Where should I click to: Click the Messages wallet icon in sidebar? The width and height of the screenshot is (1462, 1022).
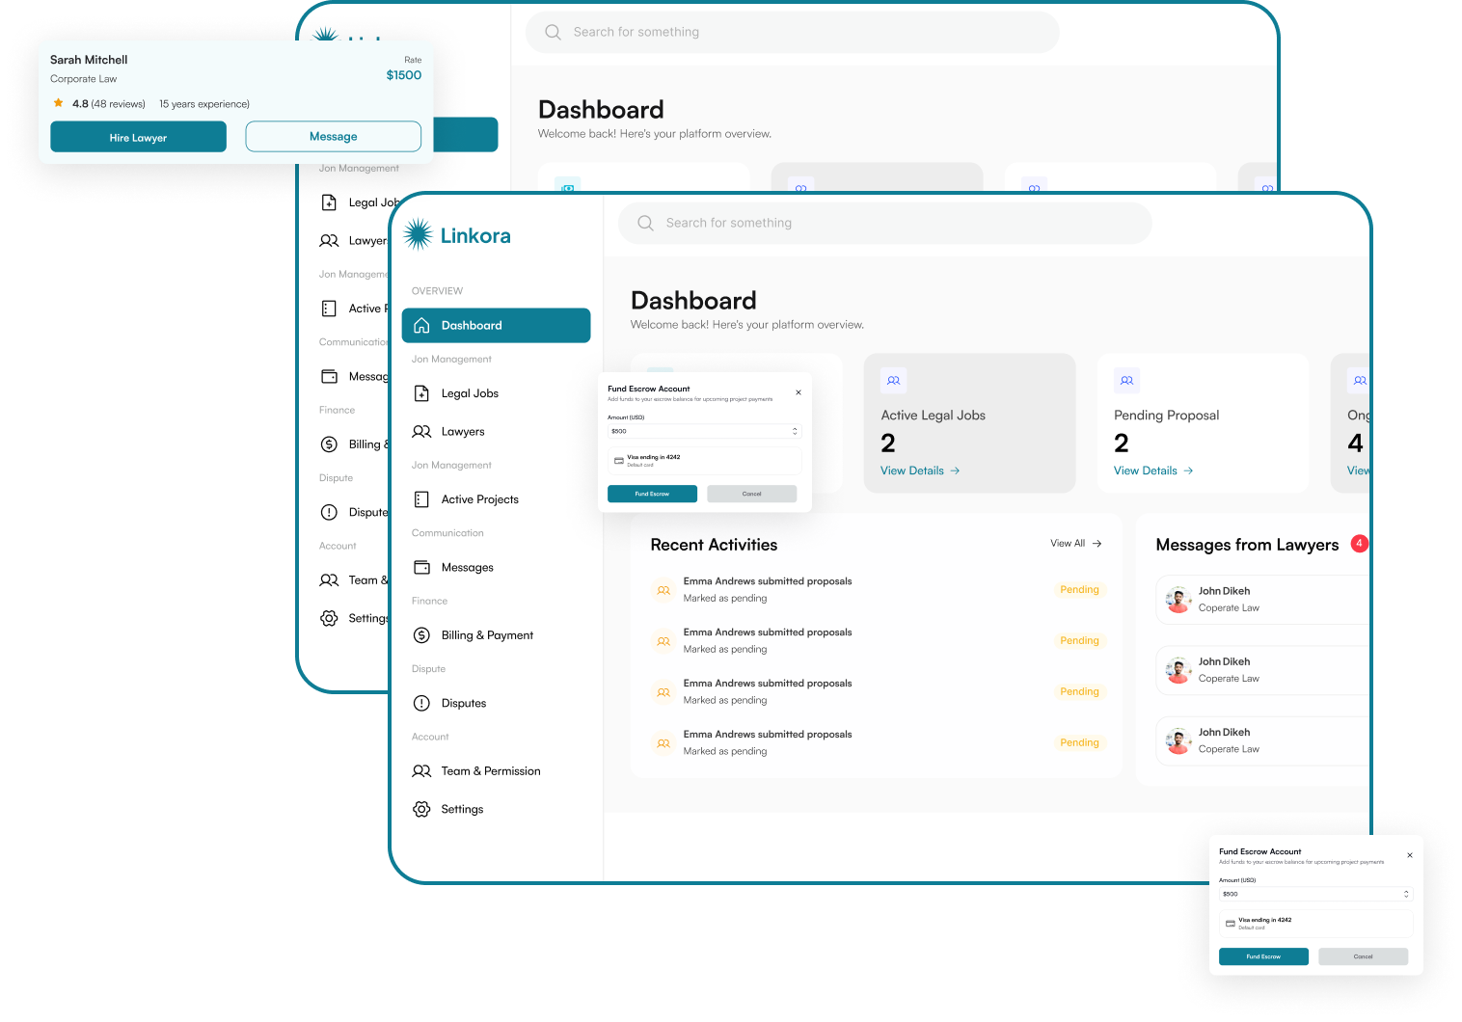pos(421,567)
